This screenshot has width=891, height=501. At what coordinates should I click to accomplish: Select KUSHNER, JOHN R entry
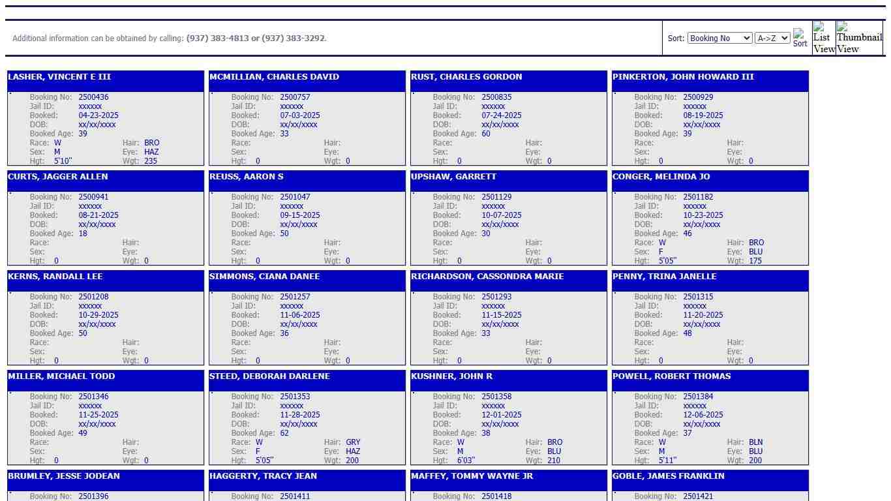click(x=451, y=376)
